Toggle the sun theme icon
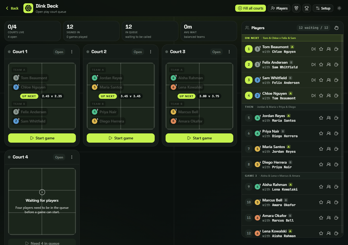The image size is (348, 245). (339, 8)
